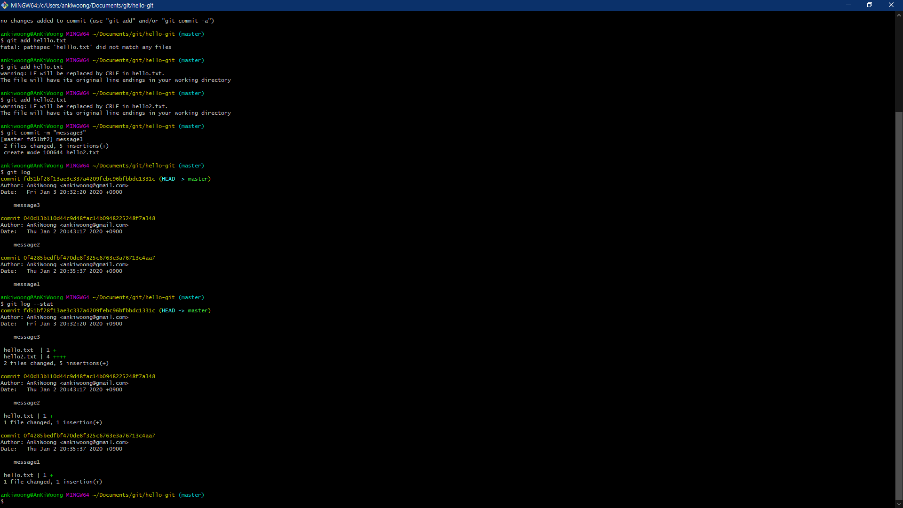The image size is (903, 508).
Task: Minimize the MINGW64 terminal window
Action: [848, 5]
